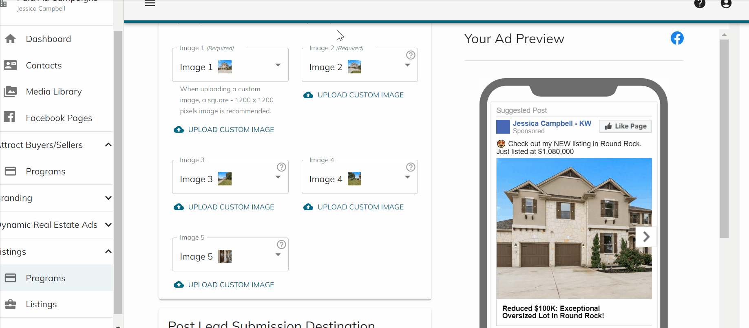Collapse the Listings section chevron
This screenshot has width=749, height=328.
tap(108, 251)
